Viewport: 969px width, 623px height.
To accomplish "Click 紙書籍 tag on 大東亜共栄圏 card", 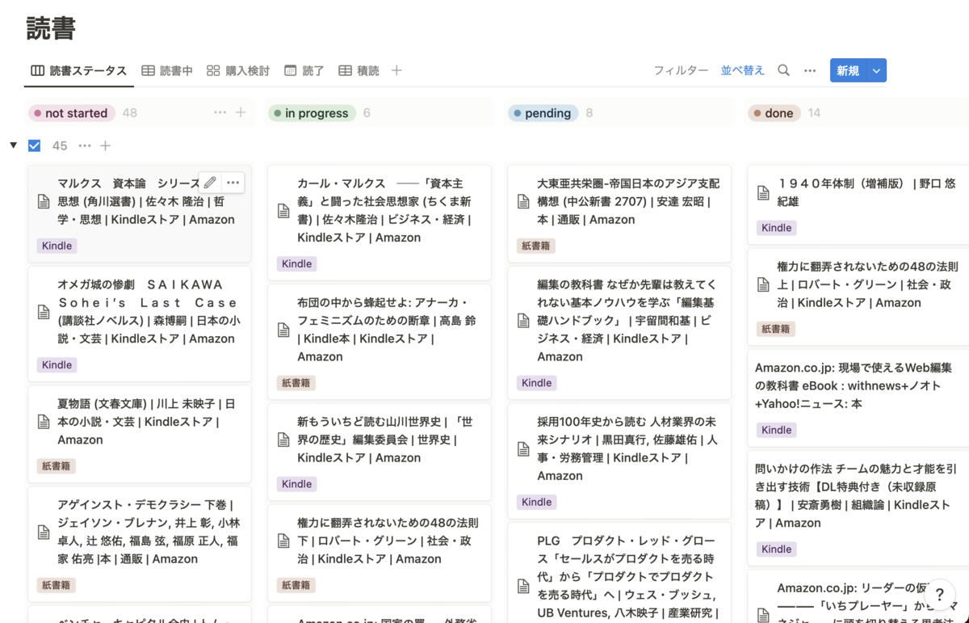I will pyautogui.click(x=536, y=246).
